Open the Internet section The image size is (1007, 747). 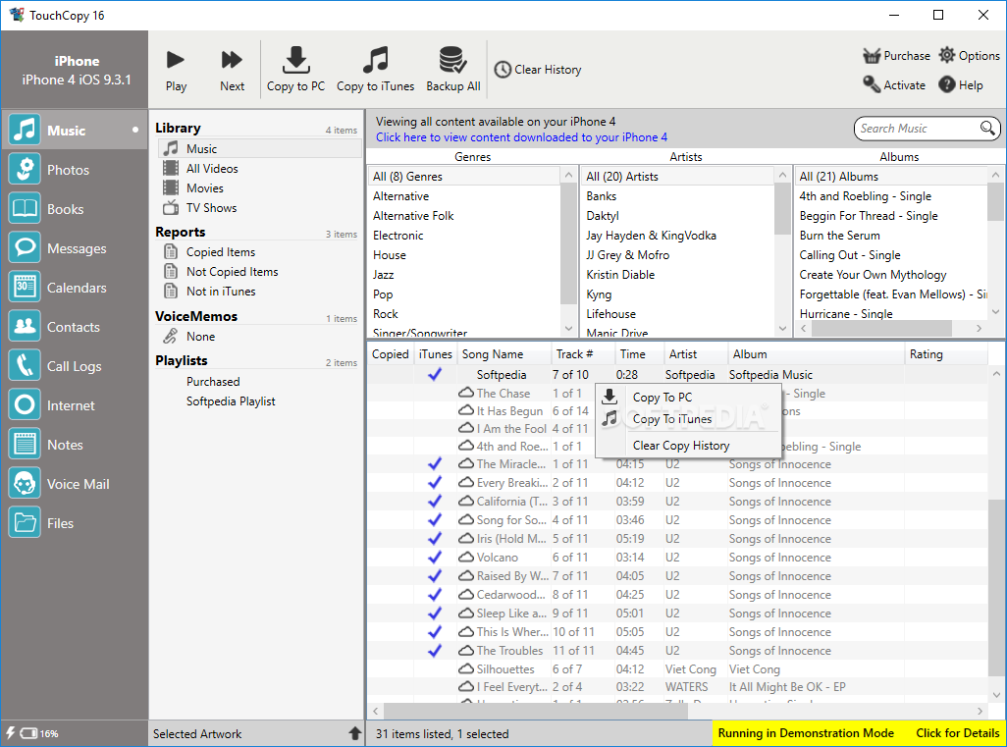pyautogui.click(x=74, y=405)
